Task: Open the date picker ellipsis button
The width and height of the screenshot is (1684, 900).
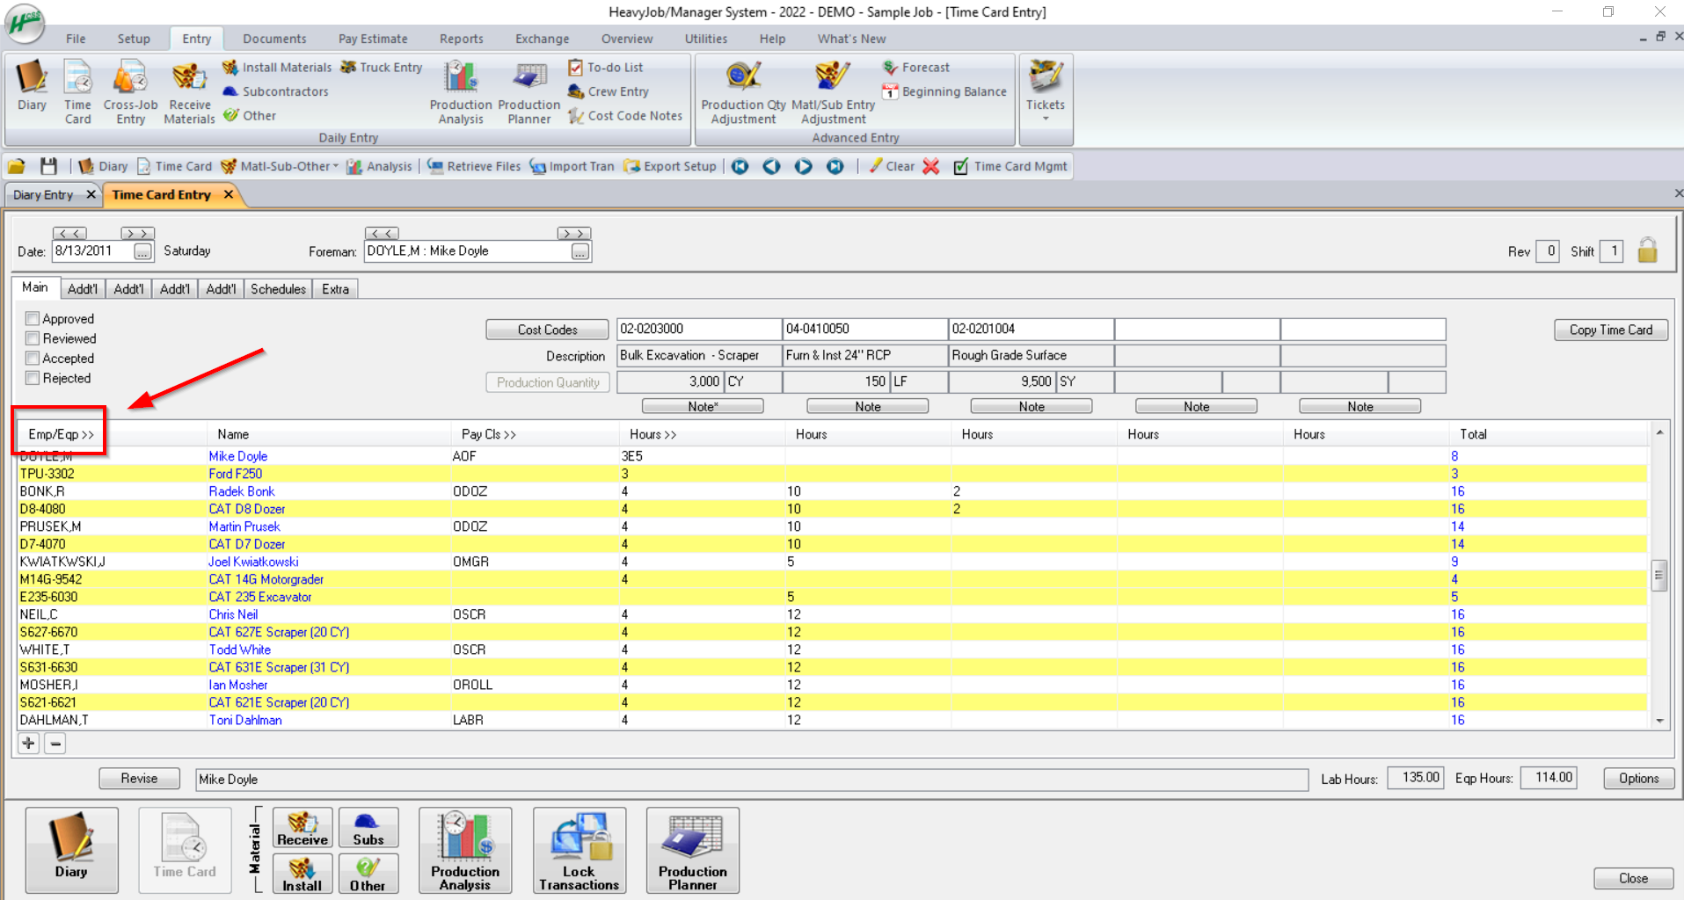Action: [x=142, y=251]
